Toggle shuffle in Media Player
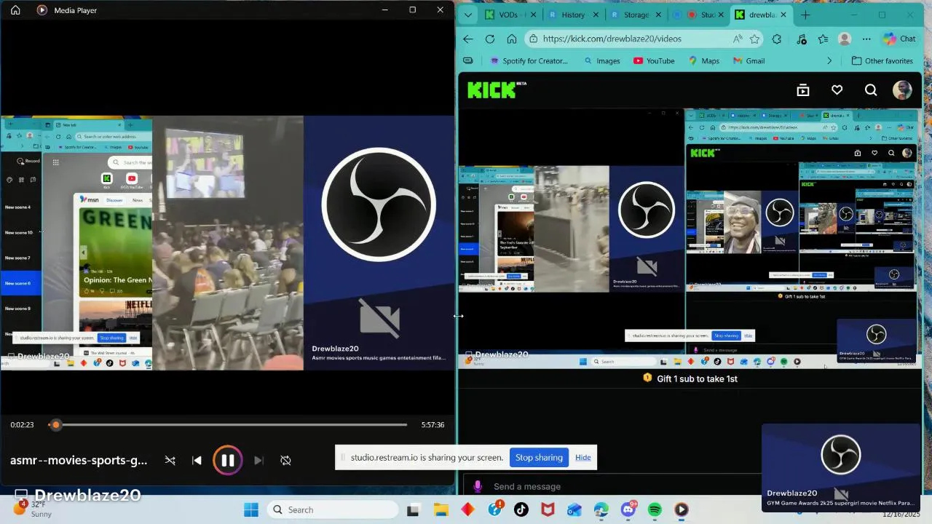The width and height of the screenshot is (932, 524). pos(170,460)
